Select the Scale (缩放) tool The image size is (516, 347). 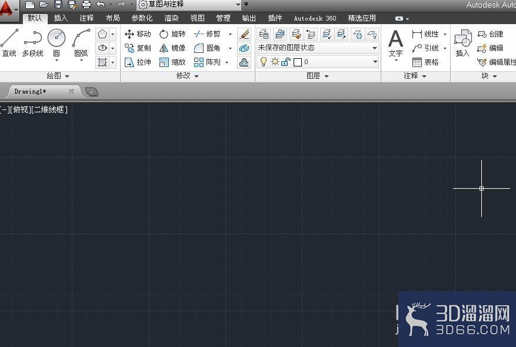[x=172, y=62]
